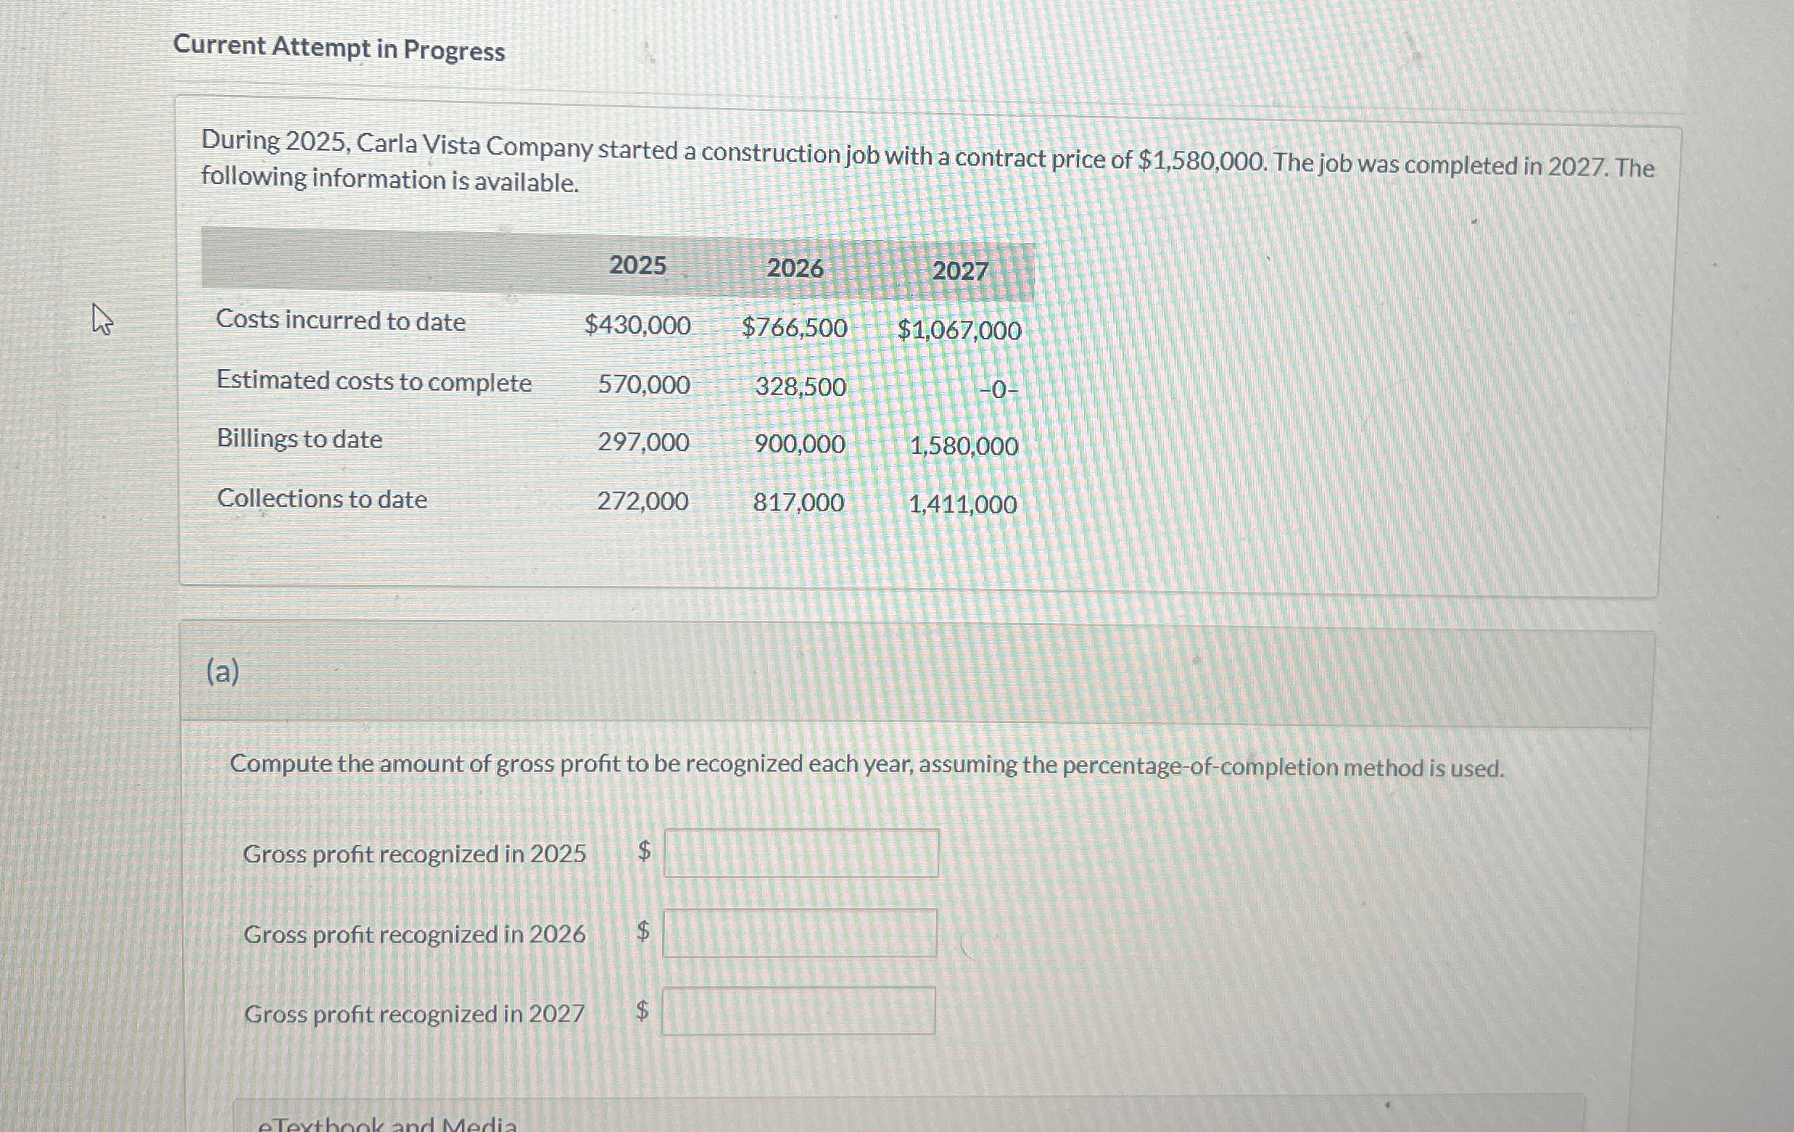Select the Costs incurred to date row label
The width and height of the screenshot is (1794, 1132).
pos(342,321)
